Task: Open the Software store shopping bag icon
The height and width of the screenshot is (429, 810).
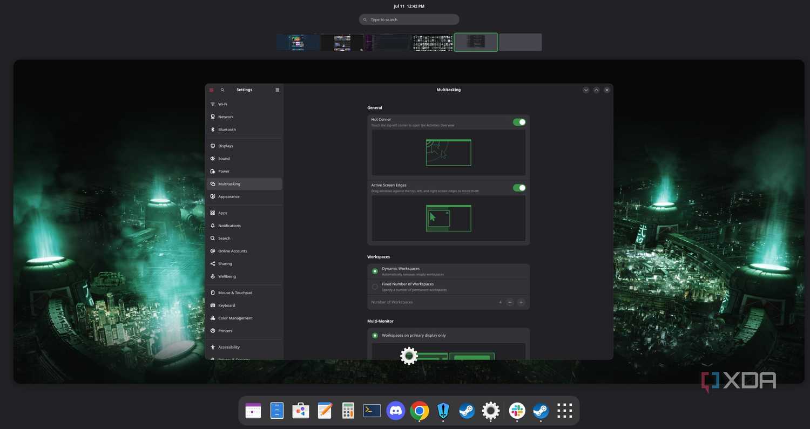Action: tap(301, 411)
